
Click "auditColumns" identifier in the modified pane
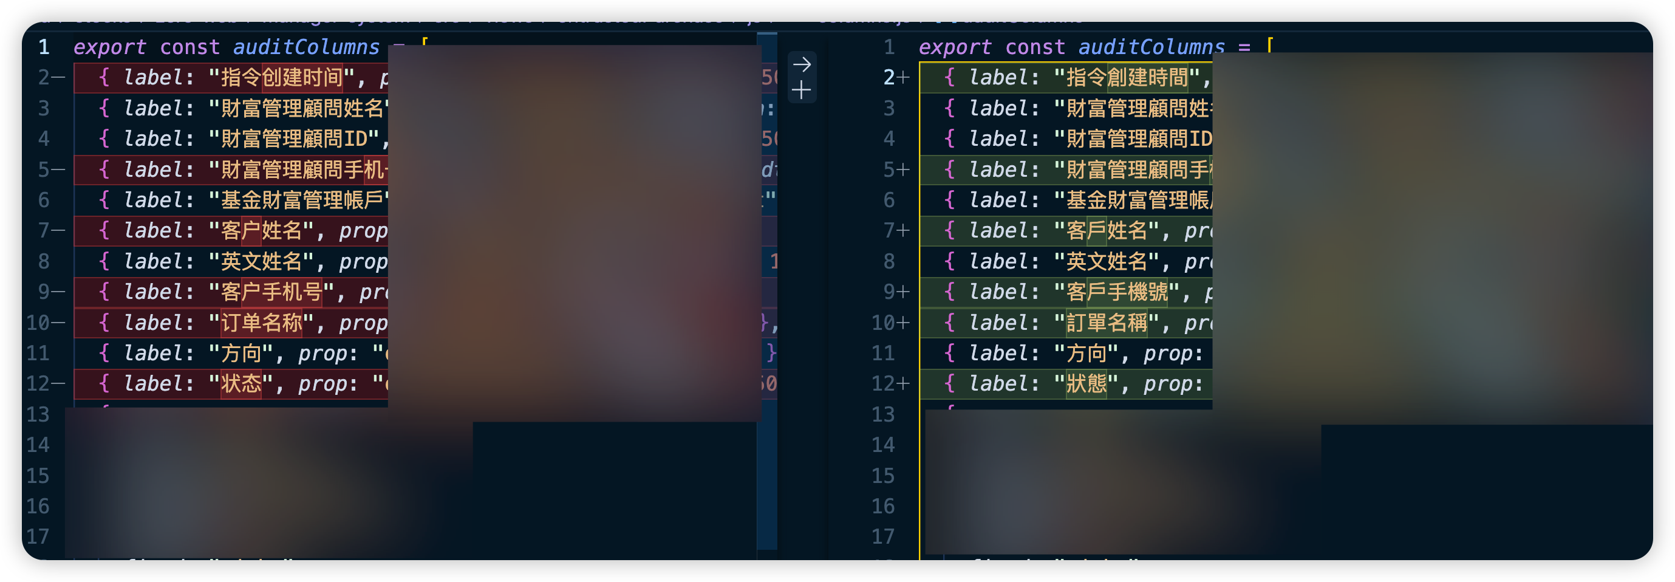coord(1151,47)
